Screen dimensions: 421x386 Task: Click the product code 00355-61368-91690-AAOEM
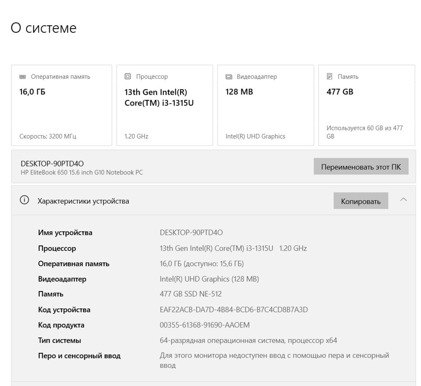(205, 325)
